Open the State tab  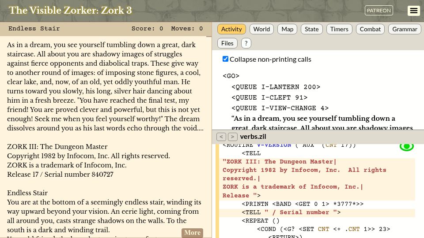[311, 29]
